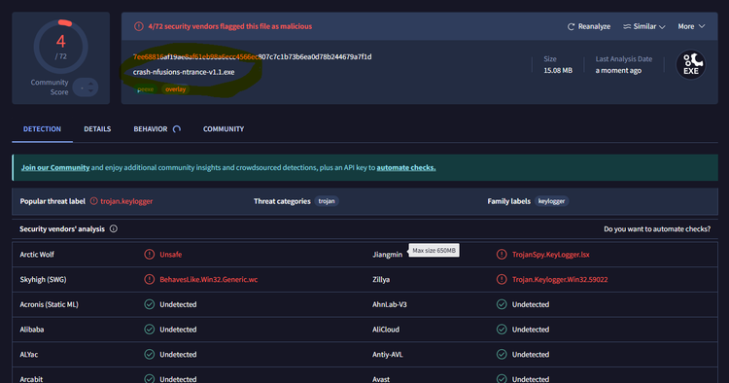Click the Unsafe result for Arctic Wolf
The width and height of the screenshot is (729, 383).
pos(171,255)
